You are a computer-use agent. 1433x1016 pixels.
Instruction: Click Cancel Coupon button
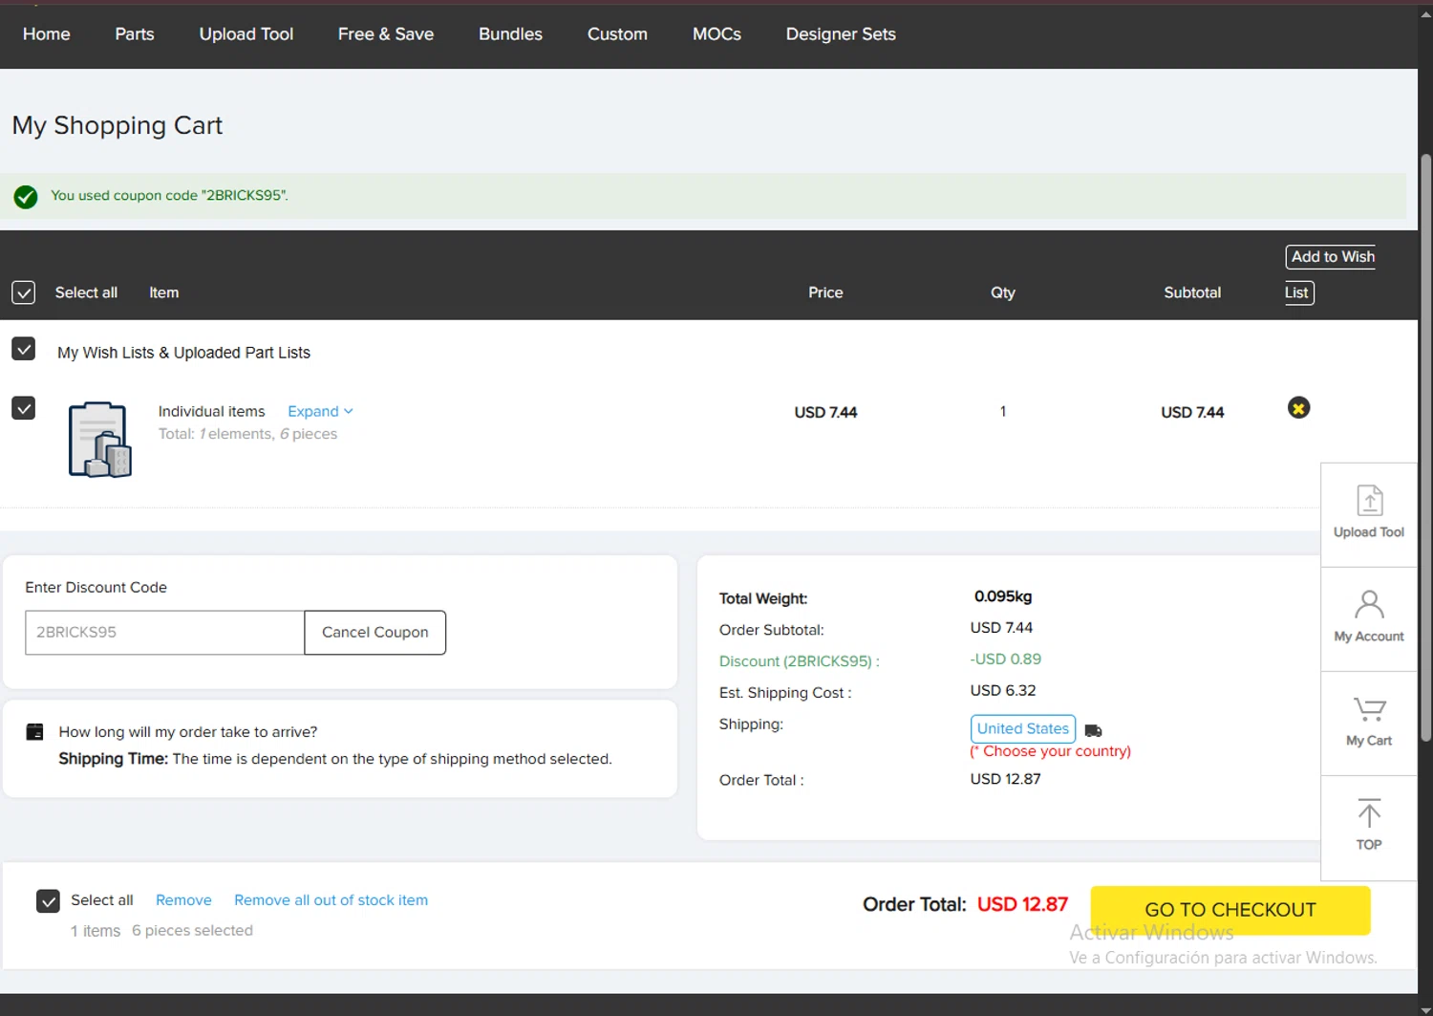(375, 633)
